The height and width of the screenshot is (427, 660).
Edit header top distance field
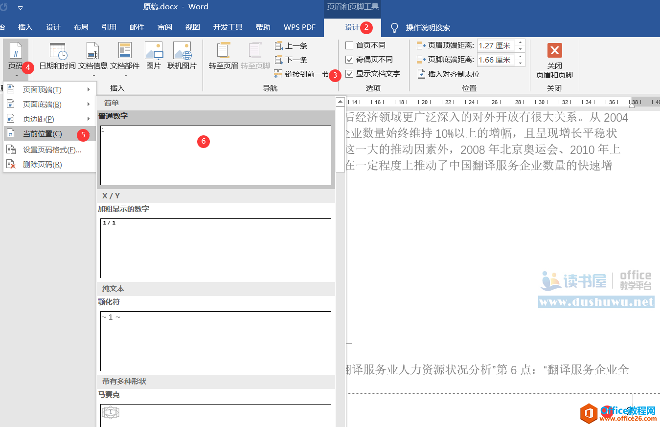point(496,45)
